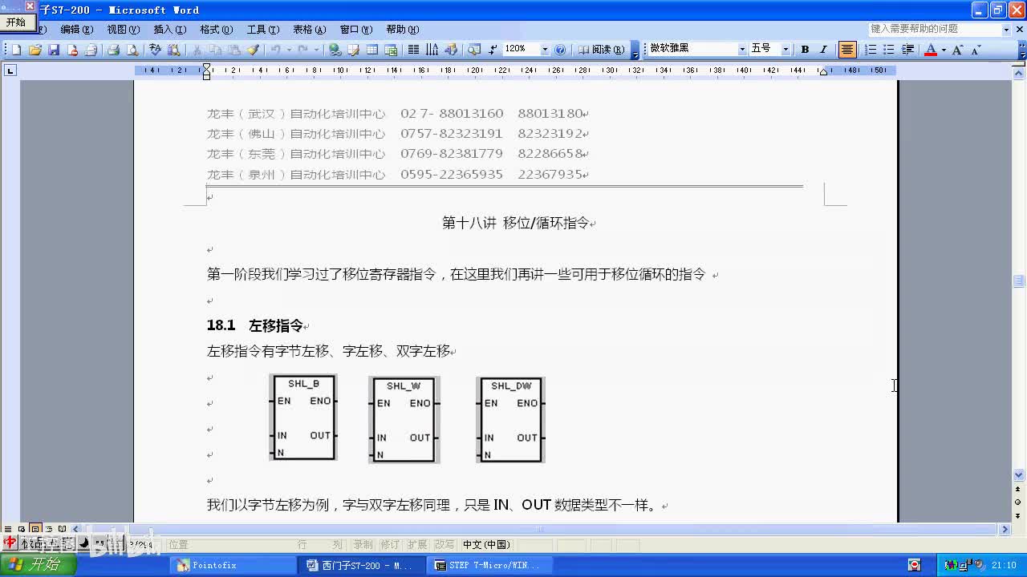Open the 窗口 menu
Screen dimensions: 1027x577
[355, 29]
